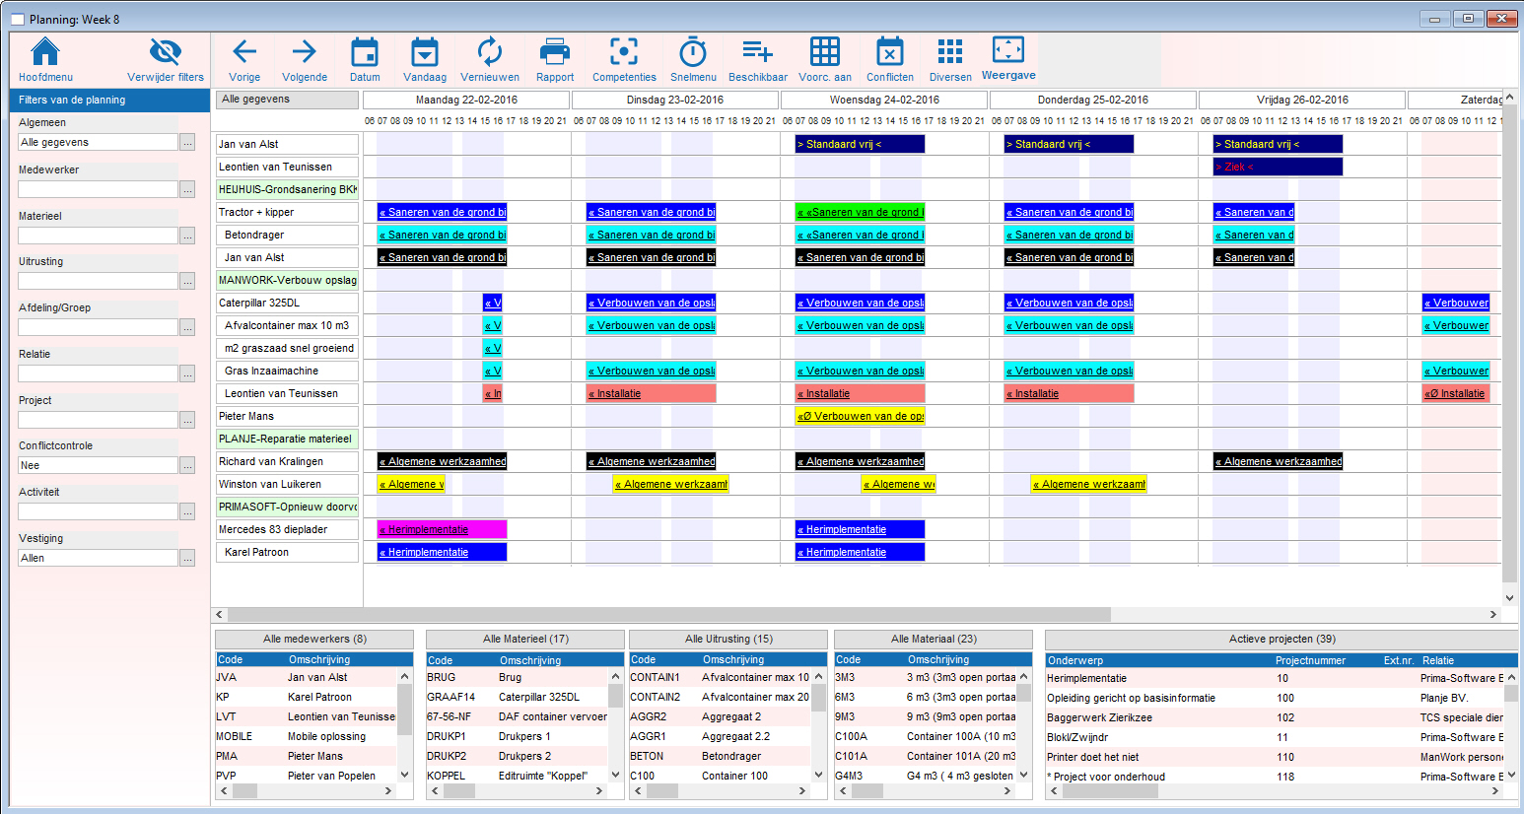Select Vrijdag 26-02-2016 day header
The height and width of the screenshot is (814, 1524).
[1302, 100]
